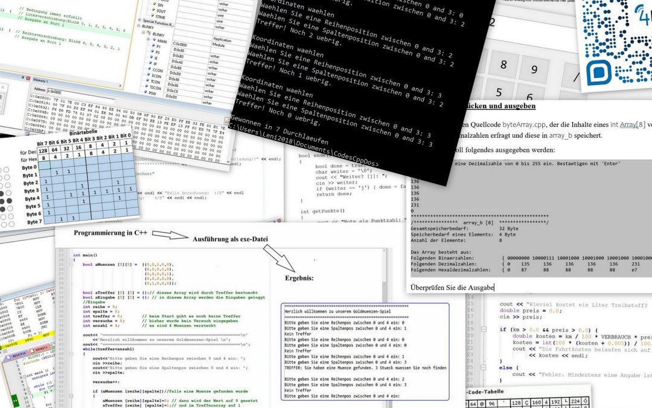Click the 'Folgenden Hexadezimalzahlen:' output line
This screenshot has height=408, width=652.
pyautogui.click(x=531, y=270)
